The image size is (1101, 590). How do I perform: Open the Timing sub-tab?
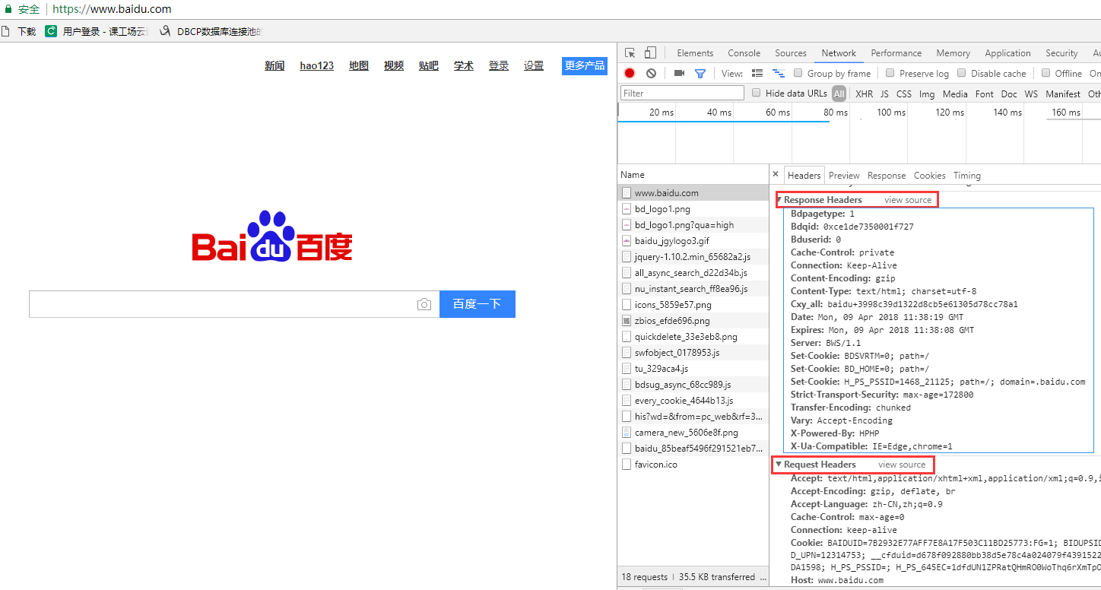(x=966, y=176)
